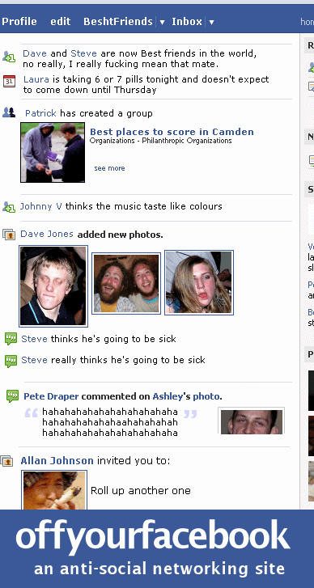The height and width of the screenshot is (588, 314).
Task: Click comment bubble icon beside Pete Draper
Action: coord(12,396)
